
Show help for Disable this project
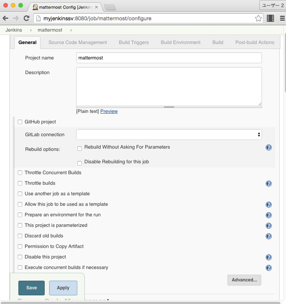point(268,257)
